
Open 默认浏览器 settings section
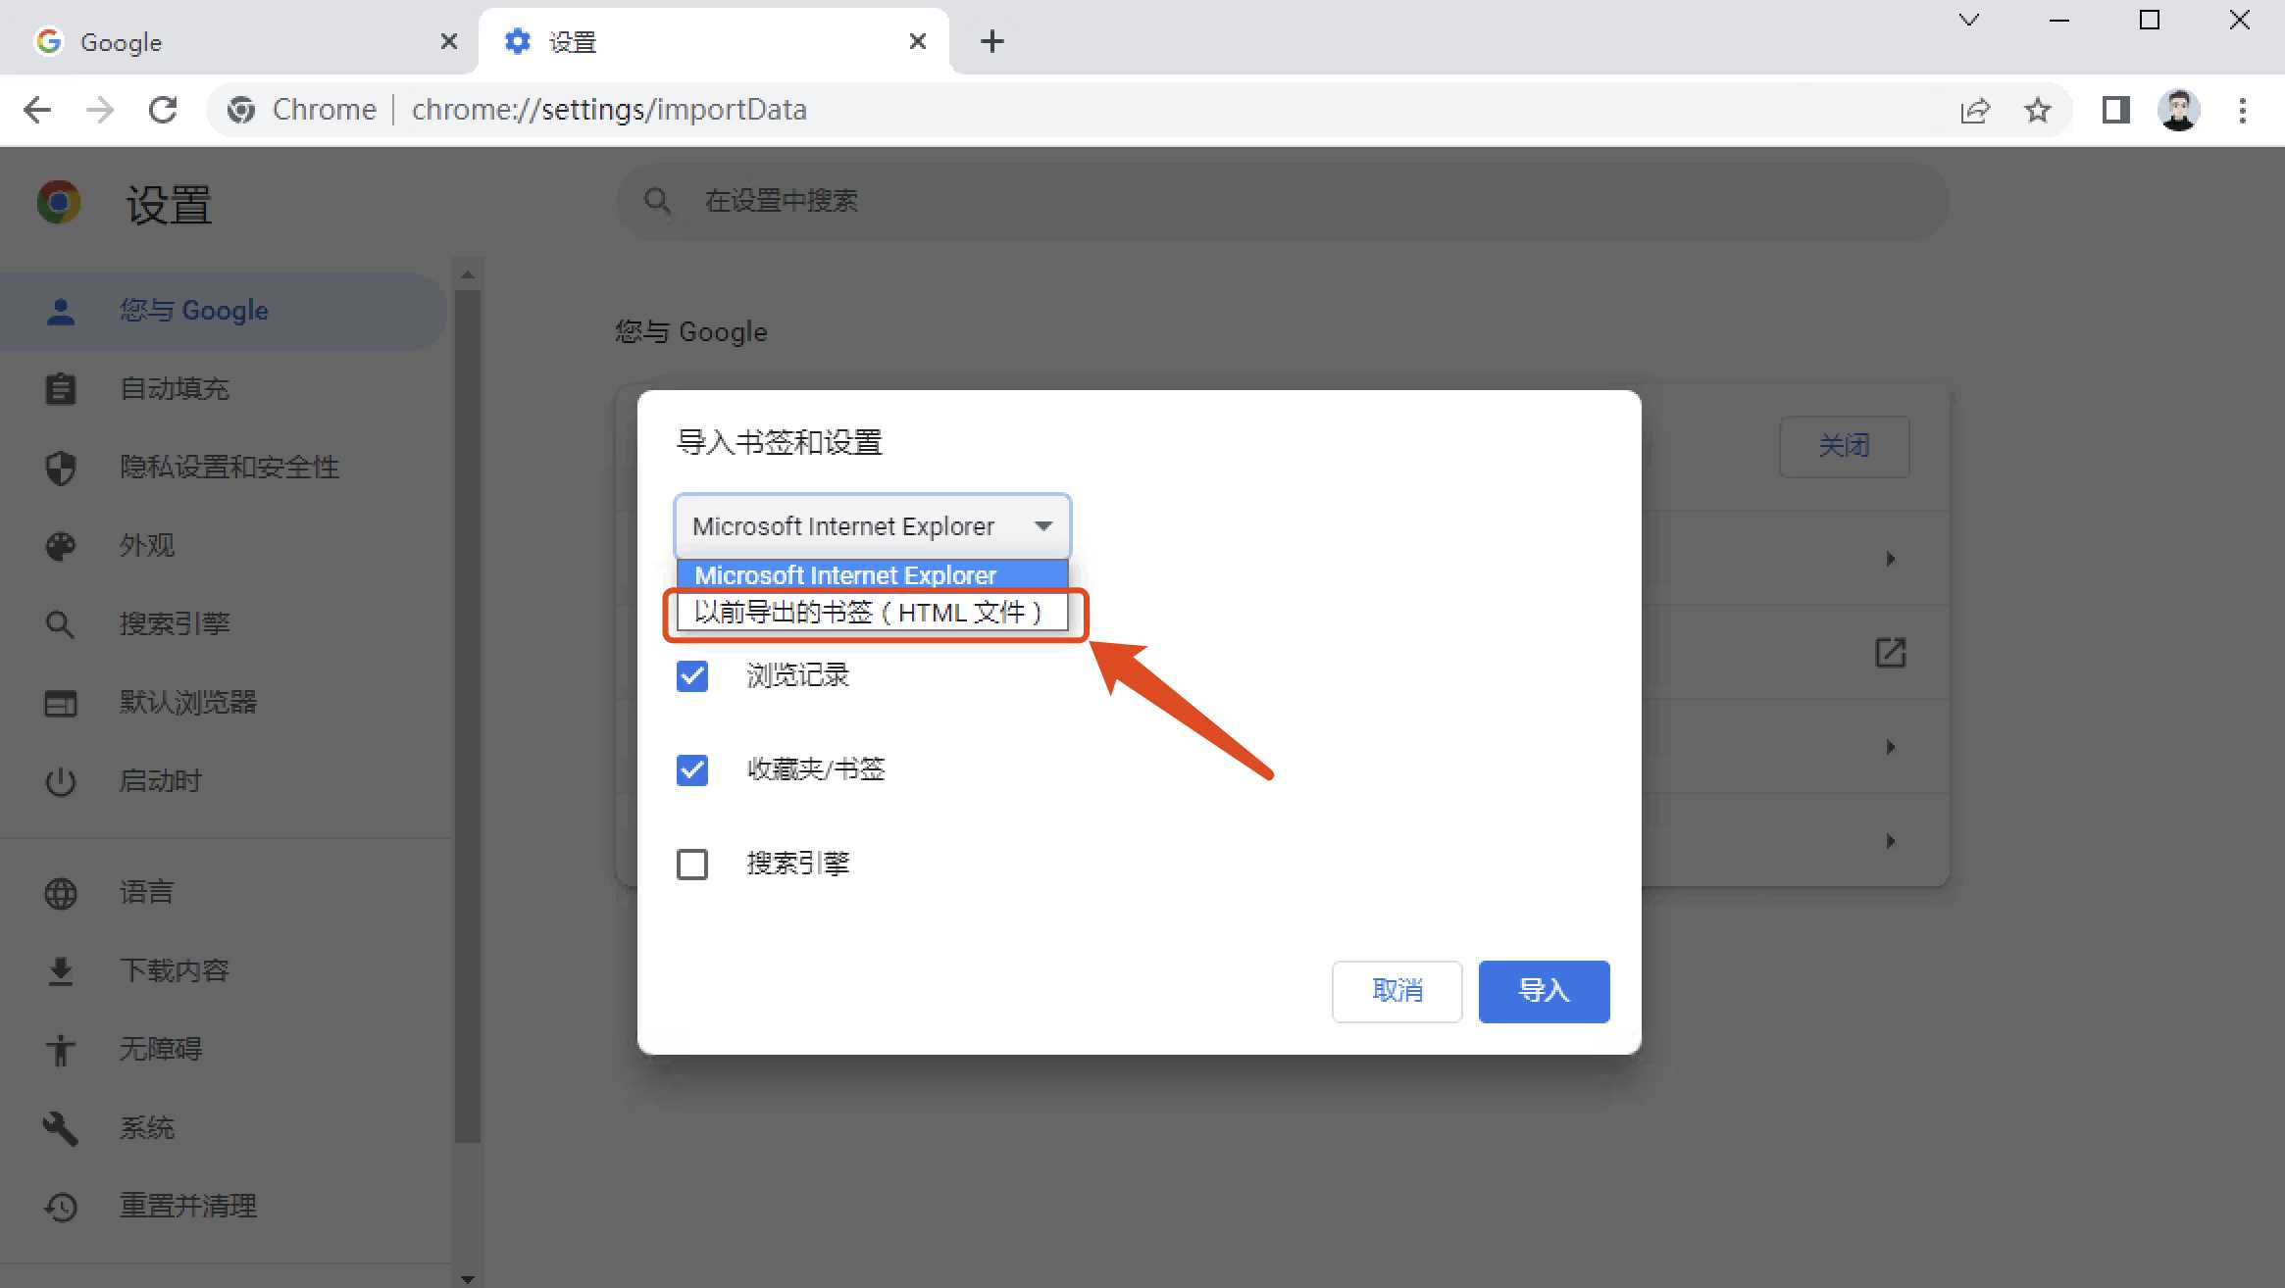(224, 703)
